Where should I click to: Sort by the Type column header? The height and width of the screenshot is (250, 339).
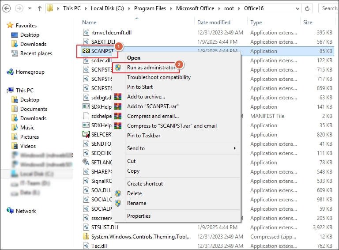click(256, 23)
